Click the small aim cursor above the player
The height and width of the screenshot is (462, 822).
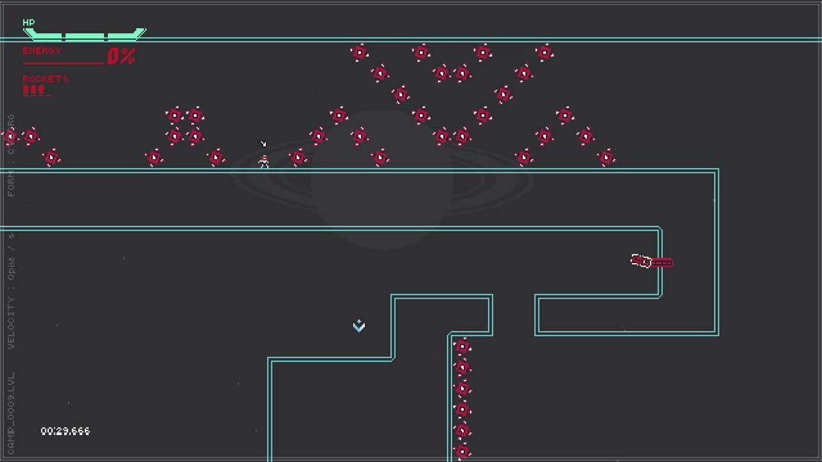click(263, 144)
